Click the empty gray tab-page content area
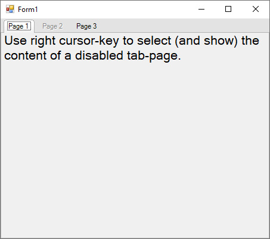Screen dimensions: 270x239 point(135,149)
